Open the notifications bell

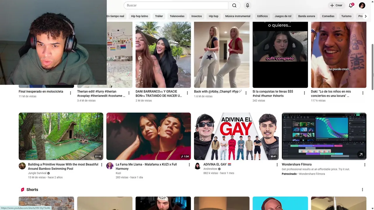point(351,5)
